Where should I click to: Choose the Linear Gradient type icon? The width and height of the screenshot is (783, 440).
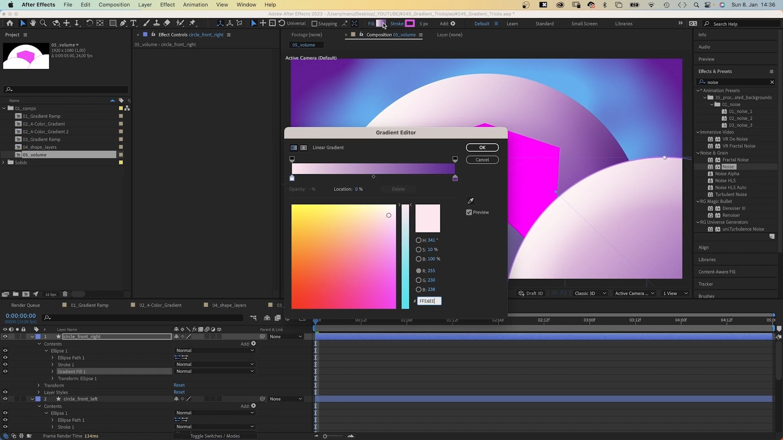[294, 147]
